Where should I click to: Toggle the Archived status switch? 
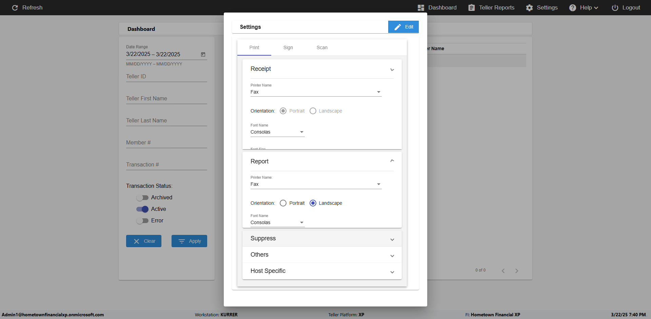[142, 198]
